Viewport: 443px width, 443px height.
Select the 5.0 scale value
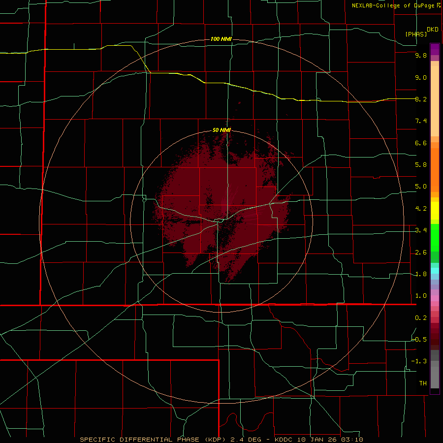(x=421, y=187)
